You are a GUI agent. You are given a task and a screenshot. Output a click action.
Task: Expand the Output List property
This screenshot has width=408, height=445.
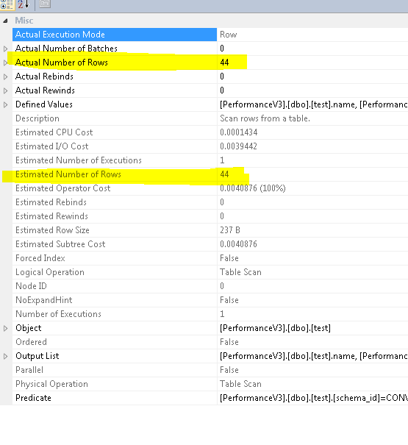point(5,356)
